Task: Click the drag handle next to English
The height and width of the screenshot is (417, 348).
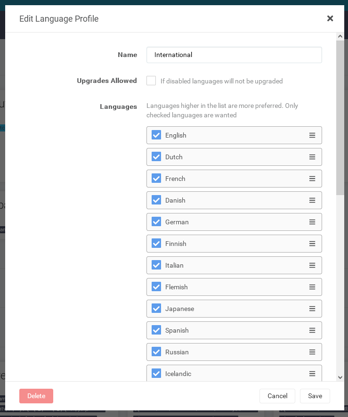Action: coord(312,135)
